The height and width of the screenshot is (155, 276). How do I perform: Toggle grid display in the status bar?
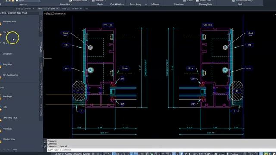coord(93,154)
